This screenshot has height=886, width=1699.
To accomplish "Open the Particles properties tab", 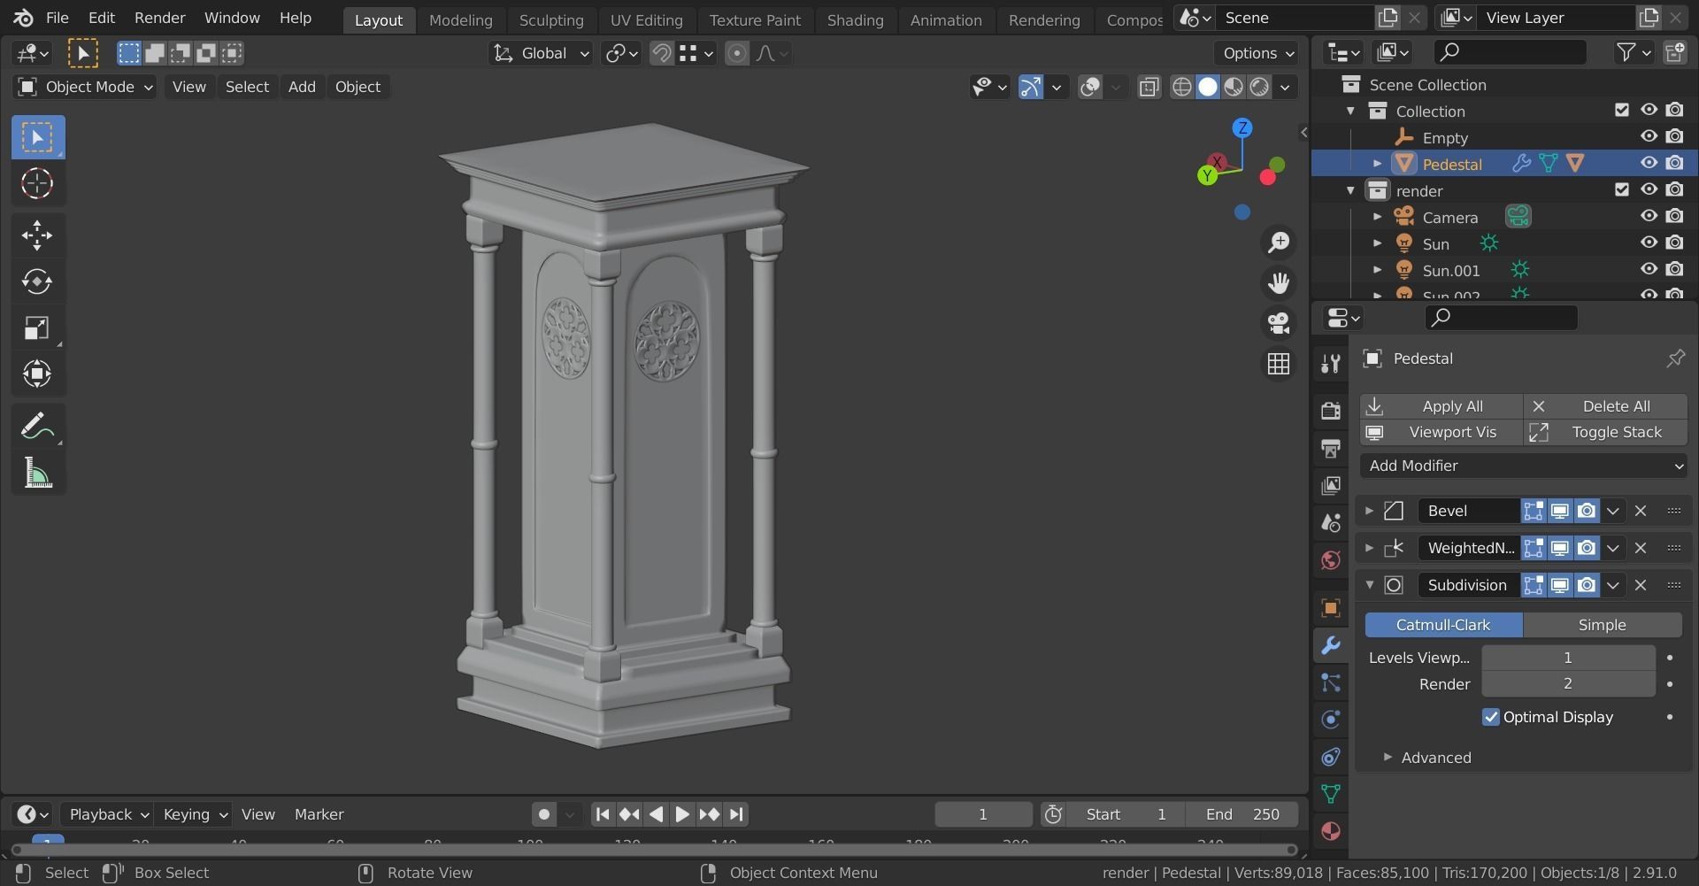I will point(1330,682).
